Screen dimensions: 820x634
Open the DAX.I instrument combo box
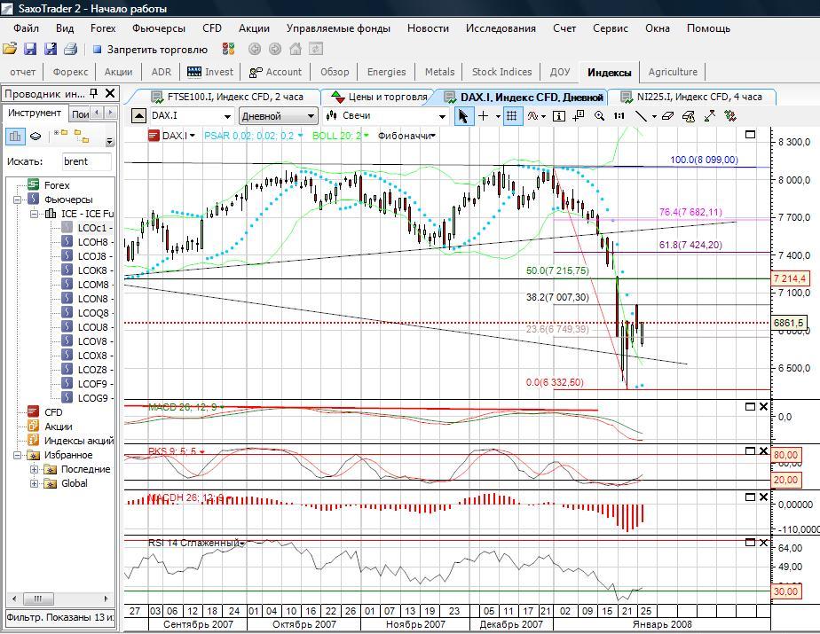point(227,116)
